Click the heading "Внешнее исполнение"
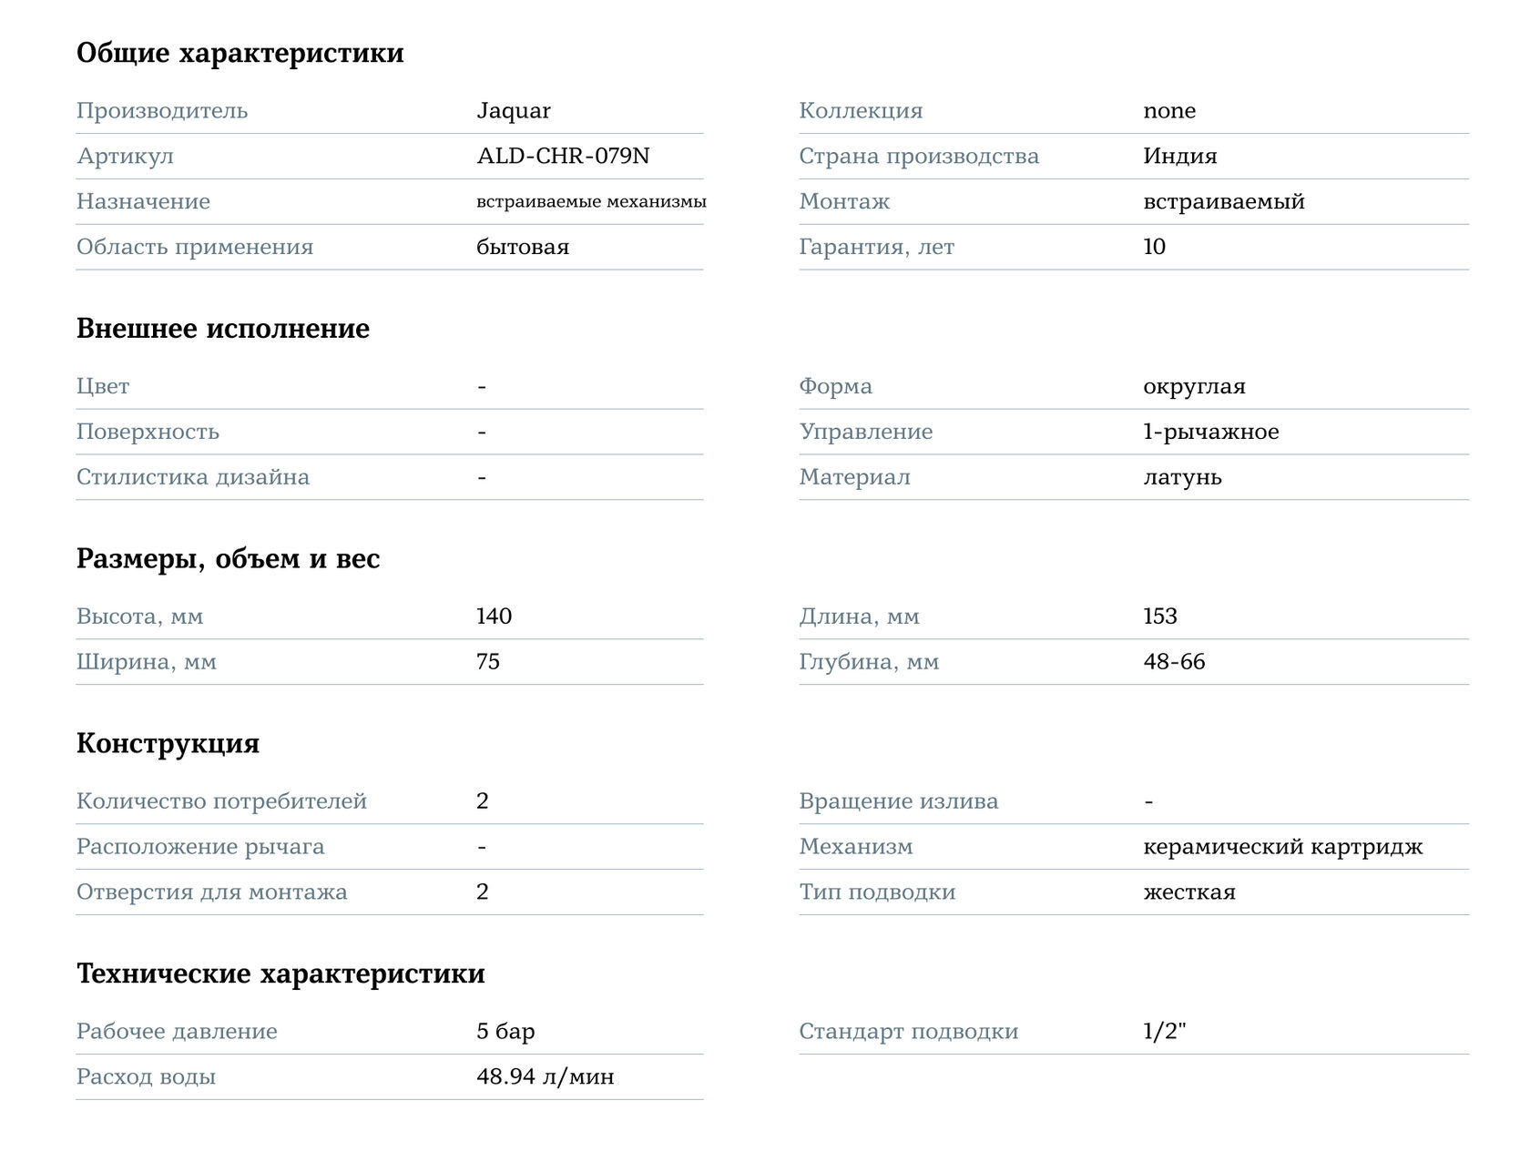Screen dimensions: 1530x1162 click(x=223, y=329)
